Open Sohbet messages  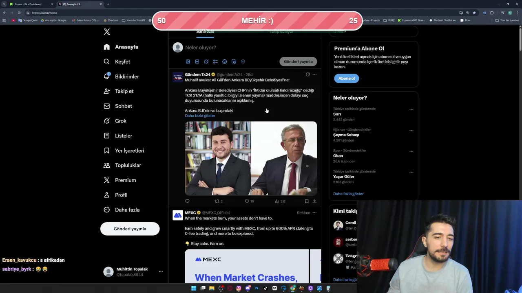(x=118, y=106)
